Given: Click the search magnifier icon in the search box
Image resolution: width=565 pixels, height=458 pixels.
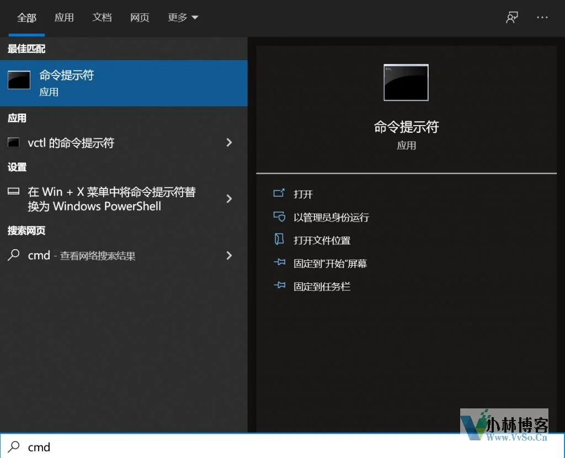Looking at the screenshot, I should [14, 447].
